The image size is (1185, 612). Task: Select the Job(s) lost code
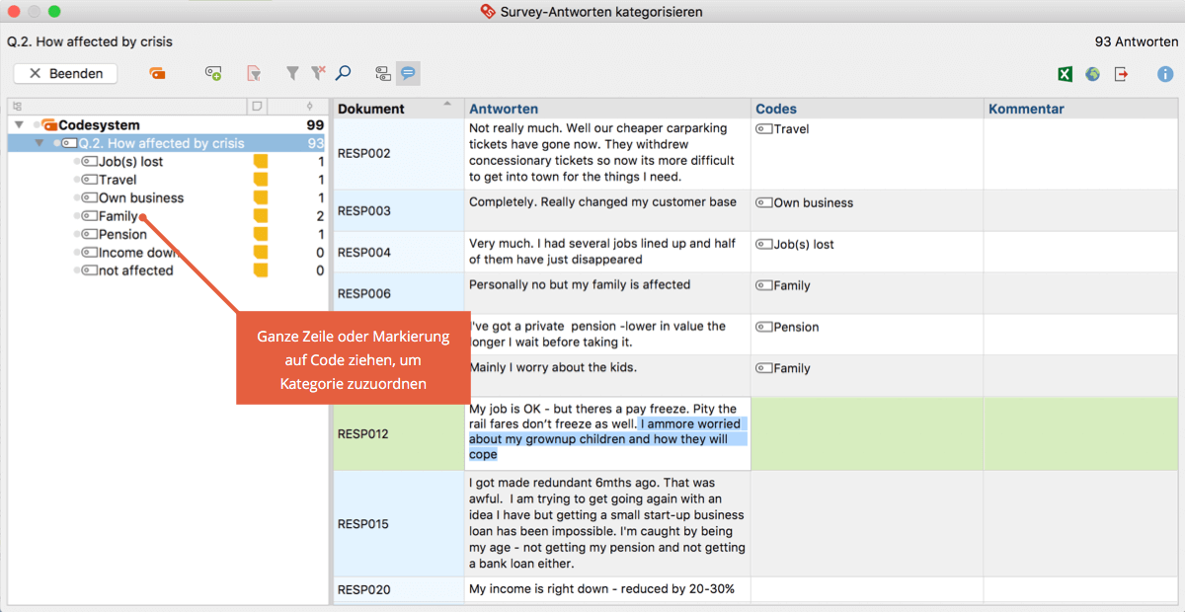coord(130,162)
